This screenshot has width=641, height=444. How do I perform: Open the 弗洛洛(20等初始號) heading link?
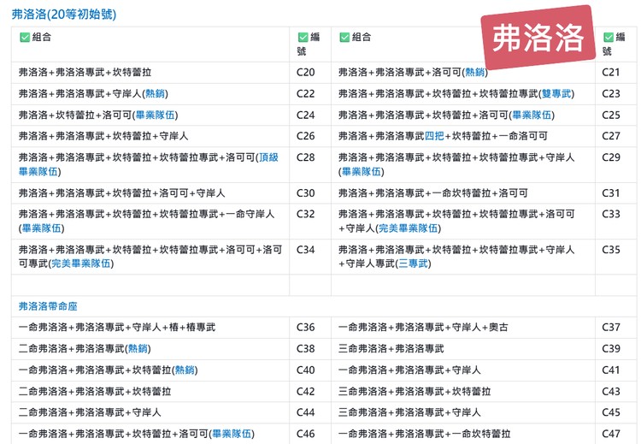tap(64, 15)
